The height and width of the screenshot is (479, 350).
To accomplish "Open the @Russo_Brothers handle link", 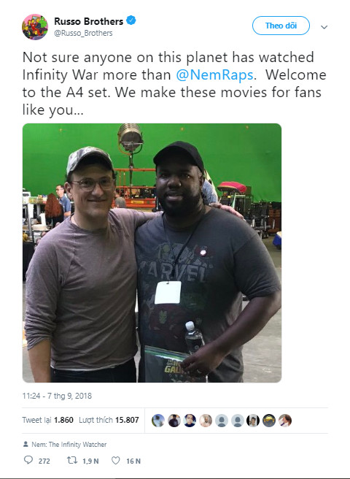I will [83, 33].
